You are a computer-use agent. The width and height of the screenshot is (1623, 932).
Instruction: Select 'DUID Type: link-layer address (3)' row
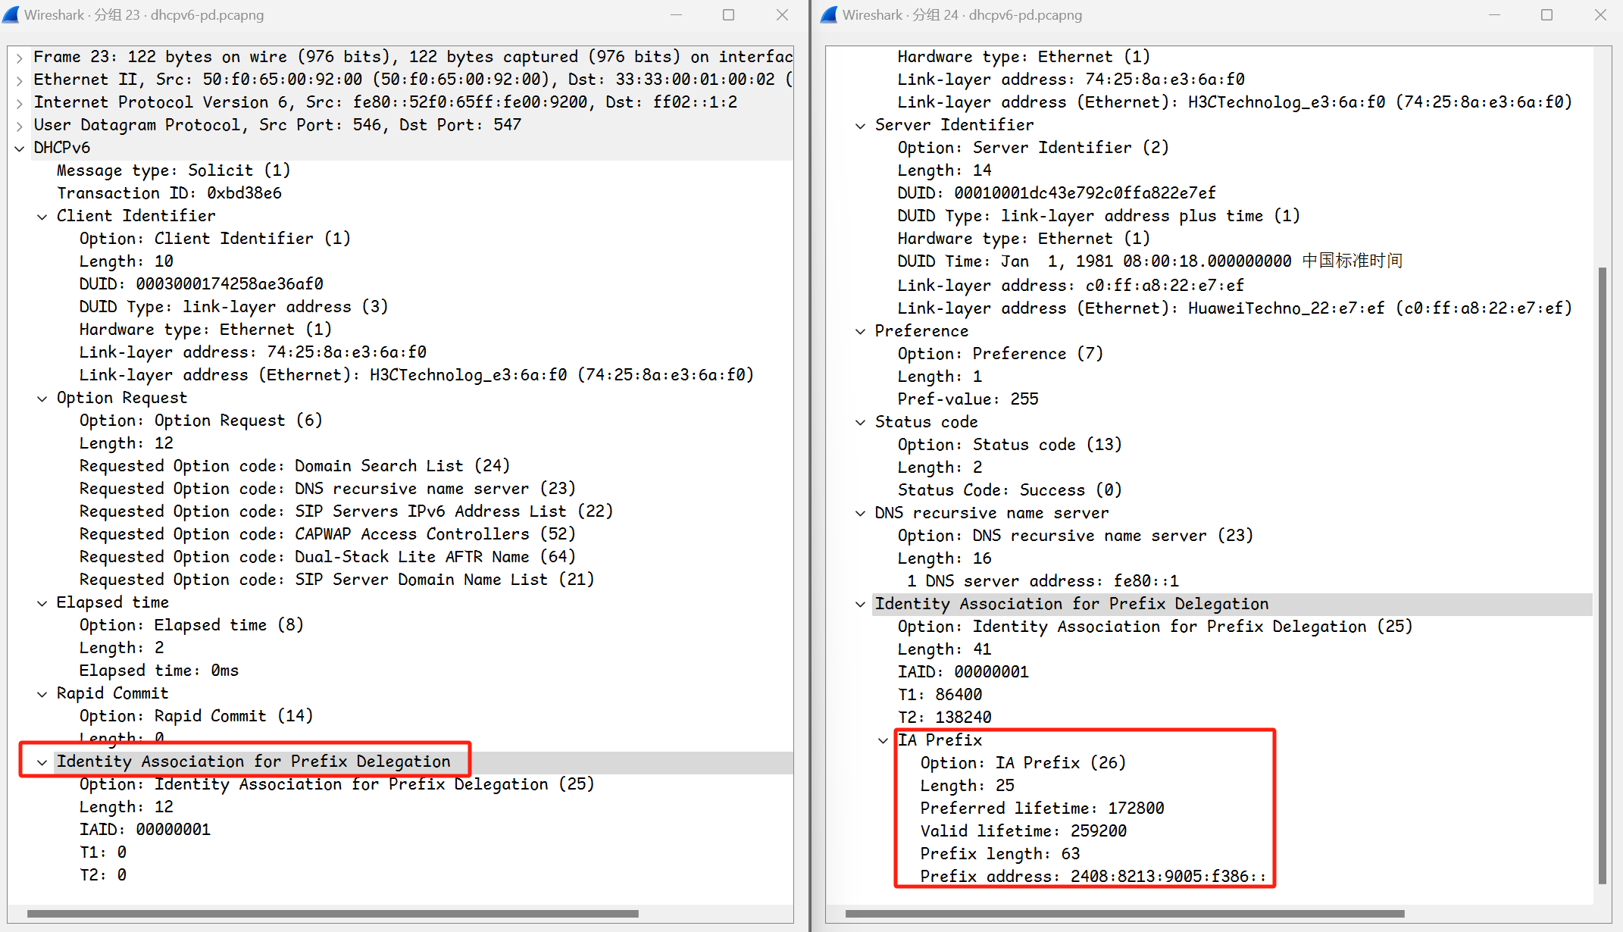click(234, 307)
